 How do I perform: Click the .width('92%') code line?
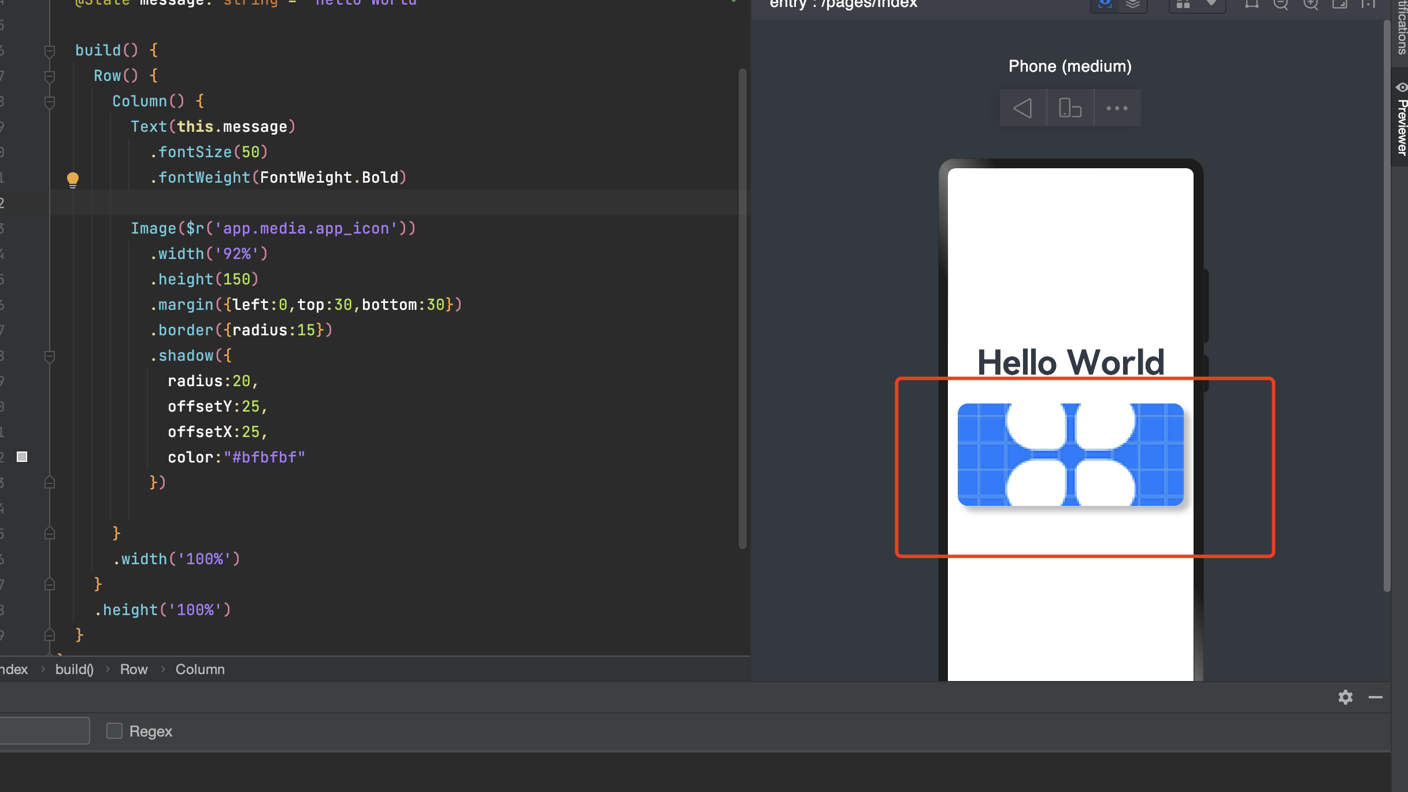[209, 254]
